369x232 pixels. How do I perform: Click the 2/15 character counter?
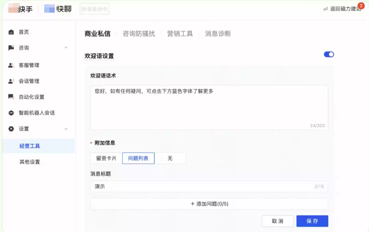tap(319, 187)
